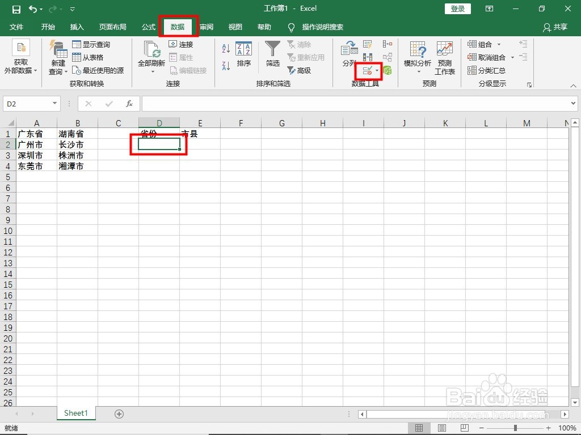Toggle the Filter (筛选) funnel button
This screenshot has width=581, height=435.
tap(272, 54)
